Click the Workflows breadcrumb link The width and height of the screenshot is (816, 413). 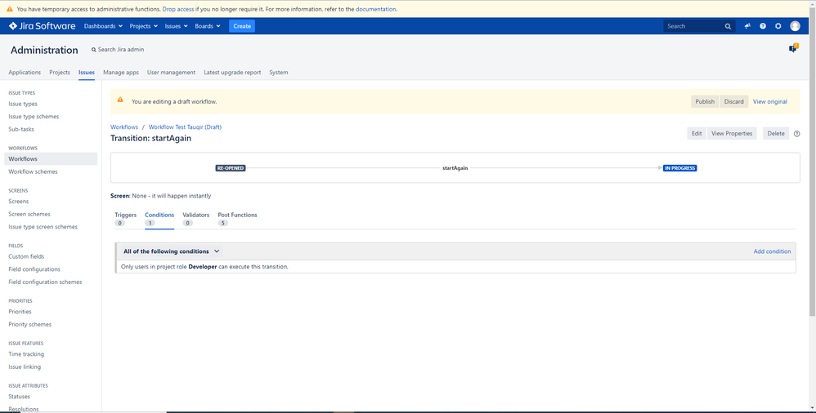tap(123, 127)
